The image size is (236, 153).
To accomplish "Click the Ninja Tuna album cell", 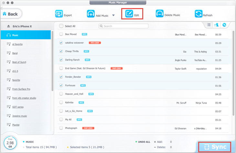I will pyautogui.click(x=201, y=103).
